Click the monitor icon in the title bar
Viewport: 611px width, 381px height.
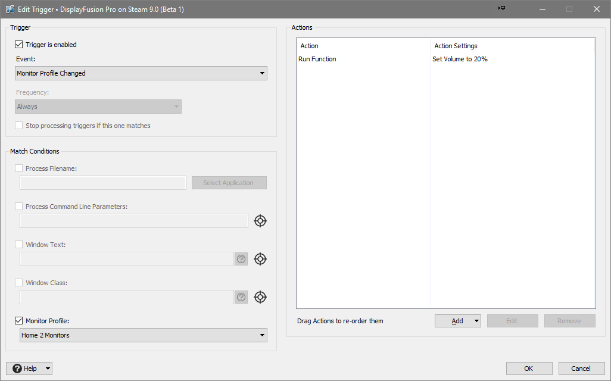click(501, 8)
